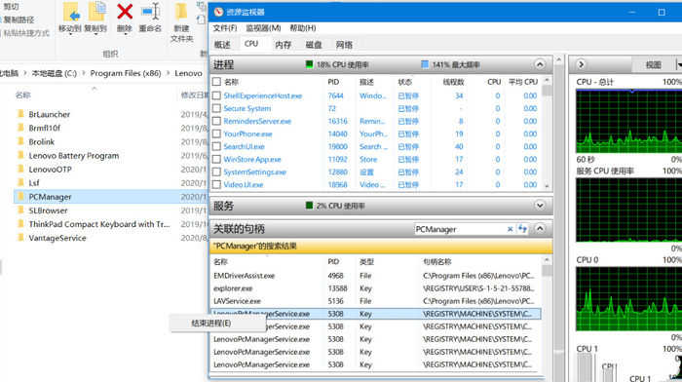
Task: Select the Lenovo Battery Program folder
Action: point(73,155)
